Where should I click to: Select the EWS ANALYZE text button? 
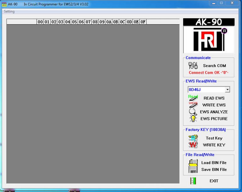point(214,112)
